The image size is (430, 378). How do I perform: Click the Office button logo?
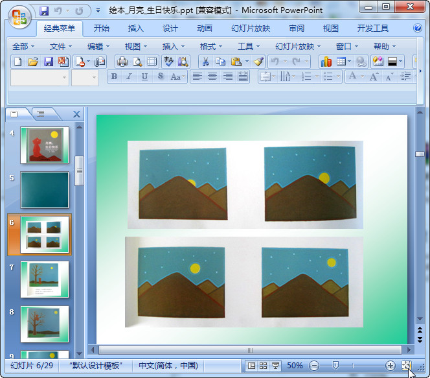[x=19, y=18]
